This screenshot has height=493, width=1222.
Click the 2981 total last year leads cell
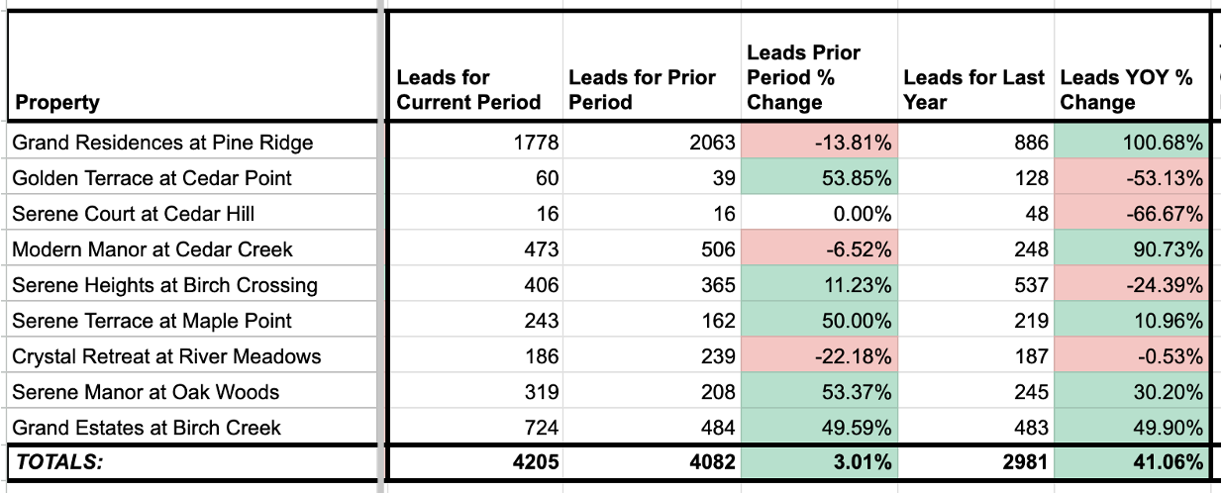975,461
